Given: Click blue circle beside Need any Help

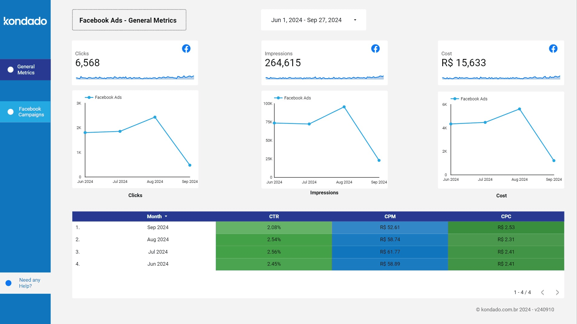Looking at the screenshot, I should [8, 283].
